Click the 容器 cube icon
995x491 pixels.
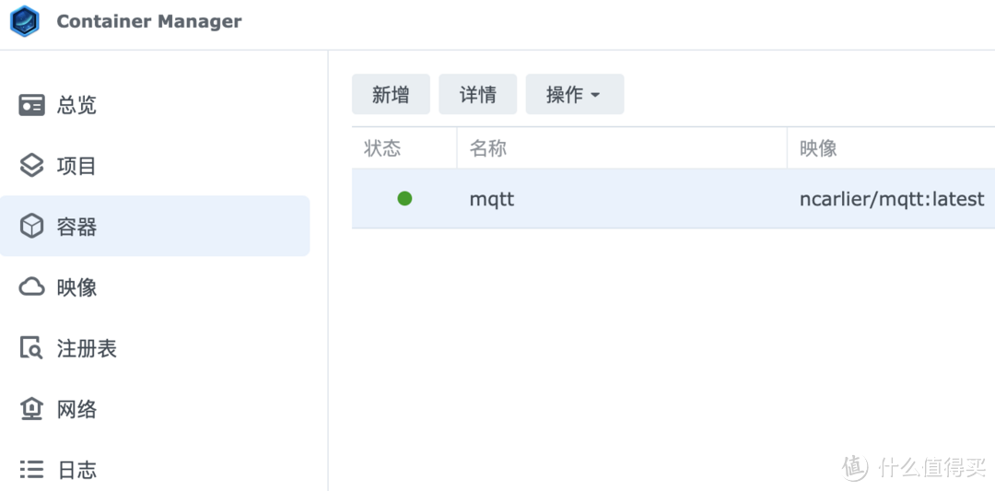click(32, 227)
